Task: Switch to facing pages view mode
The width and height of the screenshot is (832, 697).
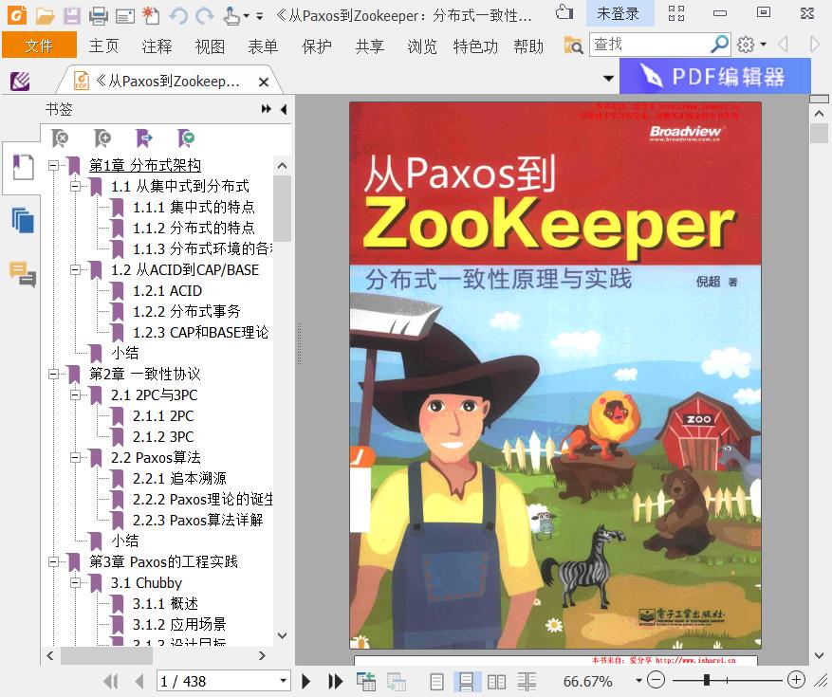Action: 496,681
